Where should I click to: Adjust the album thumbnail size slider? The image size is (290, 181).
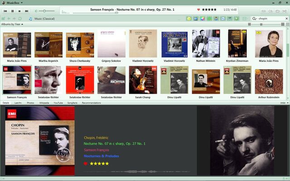tap(266, 24)
